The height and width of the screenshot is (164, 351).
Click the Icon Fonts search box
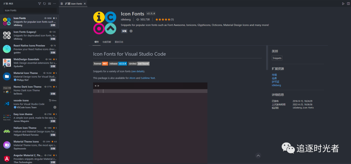[30, 10]
